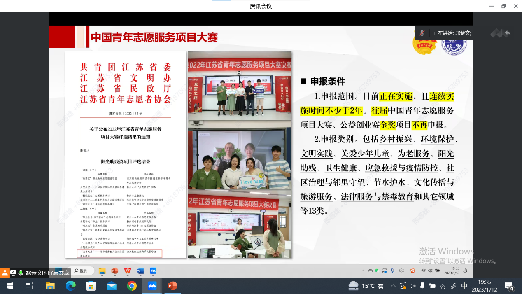Open Task View on the dark taskbar

click(29, 286)
